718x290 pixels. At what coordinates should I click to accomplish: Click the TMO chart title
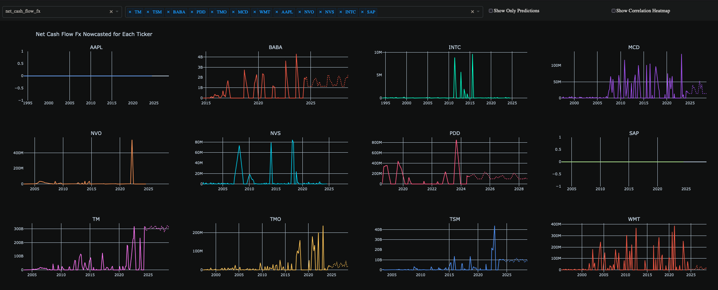(x=276, y=219)
